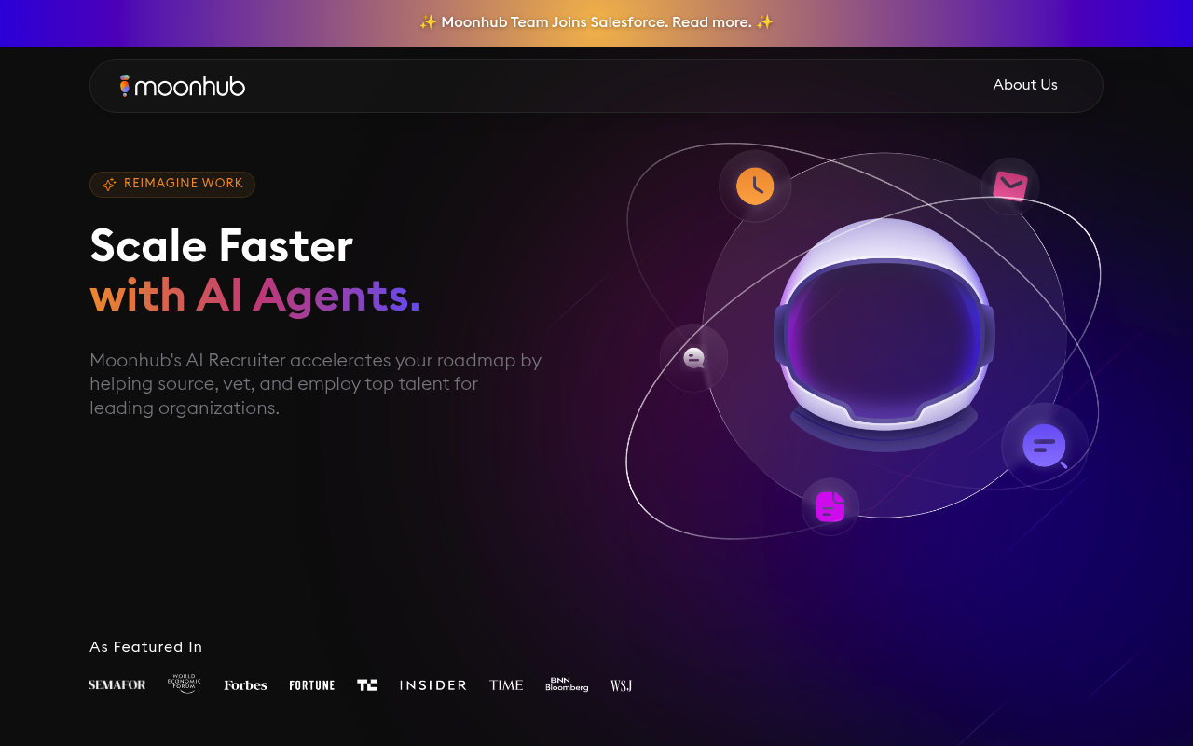Click the 'Scale Faster' heading
This screenshot has width=1193, height=746.
pos(222,246)
